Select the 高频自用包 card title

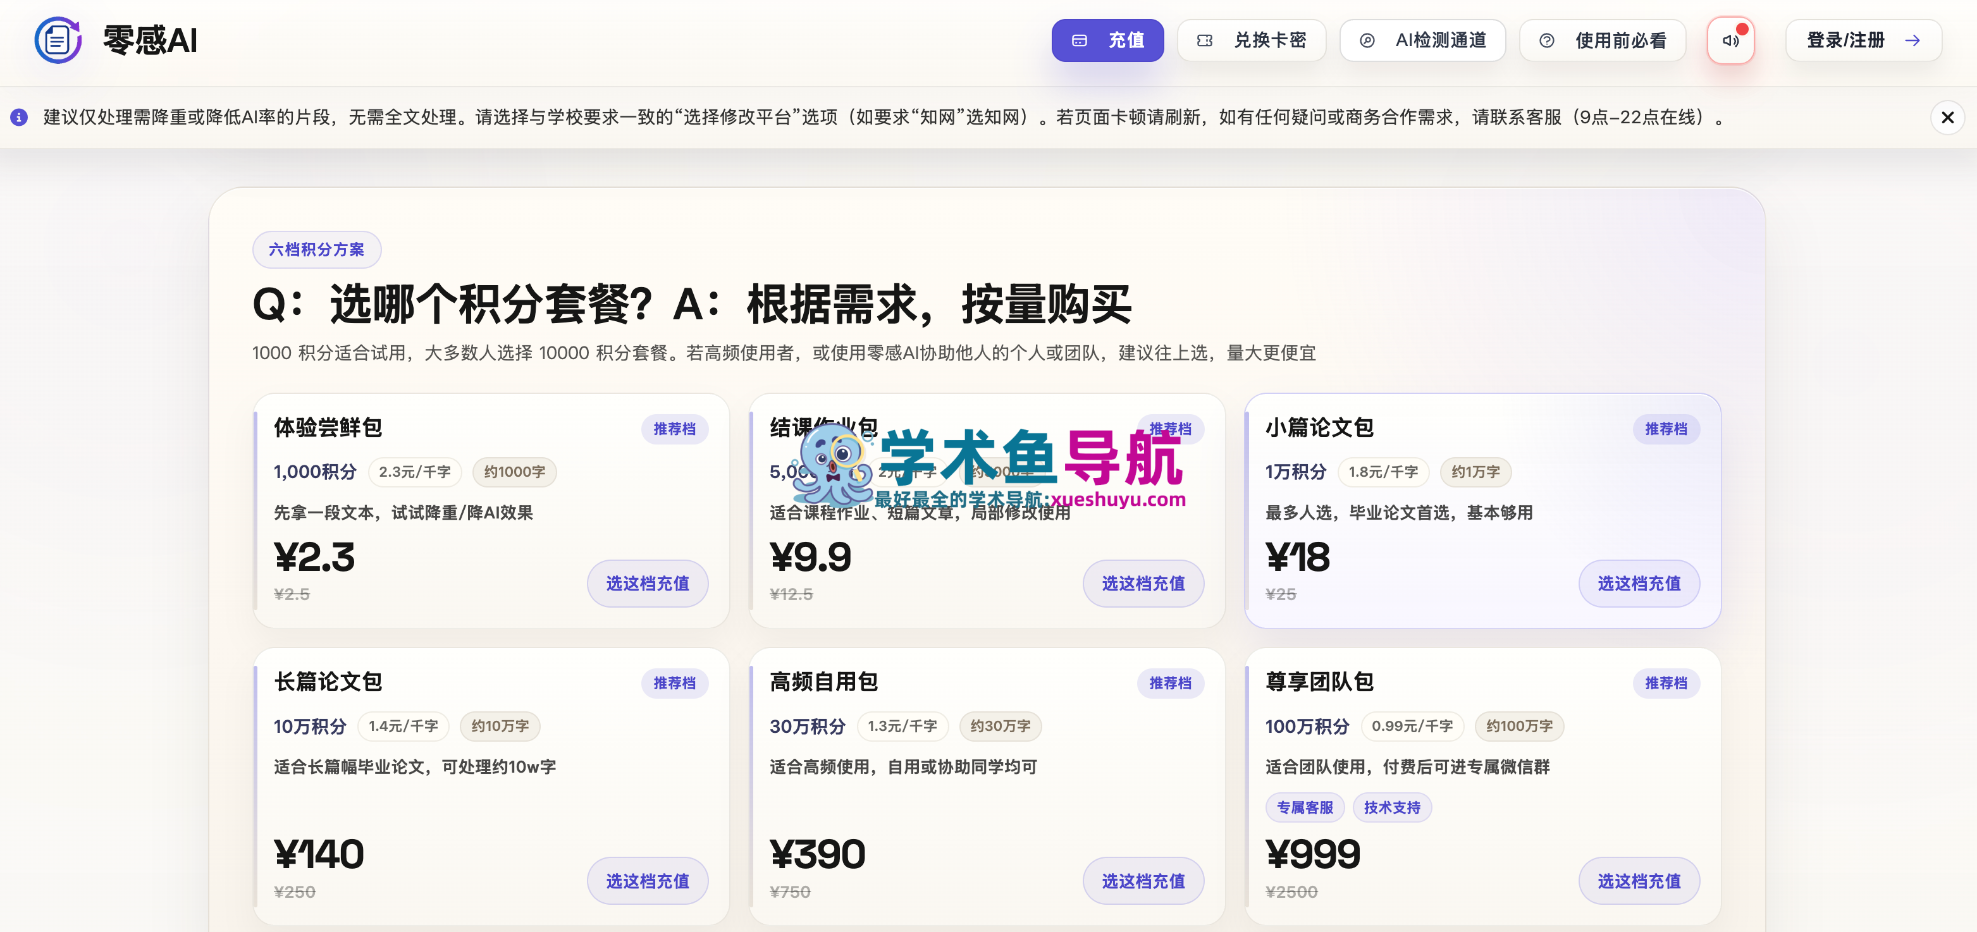pos(824,682)
